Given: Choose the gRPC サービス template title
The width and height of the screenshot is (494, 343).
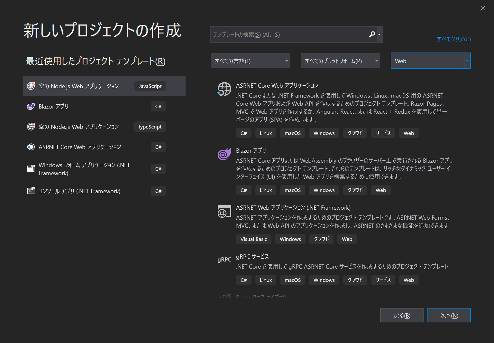Looking at the screenshot, I should tap(252, 256).
